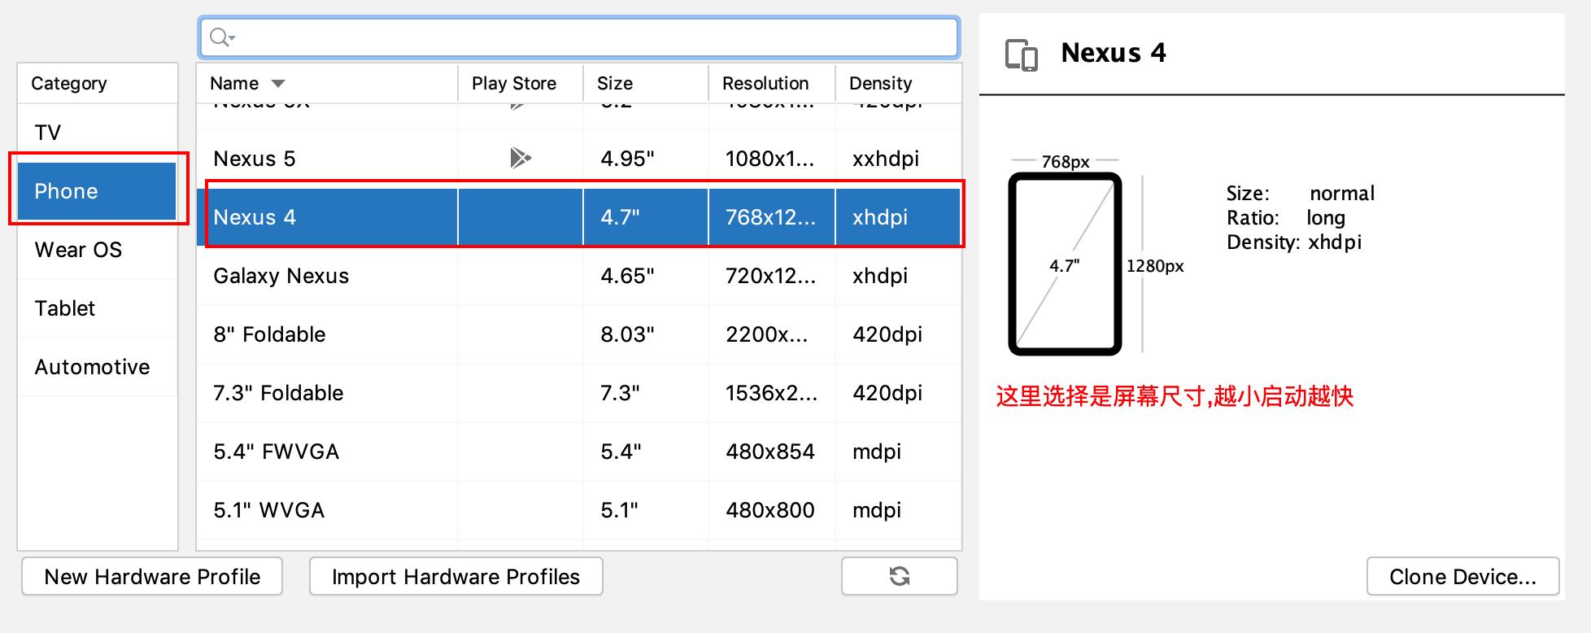Select the Wear OS category
The image size is (1591, 633).
tap(98, 250)
